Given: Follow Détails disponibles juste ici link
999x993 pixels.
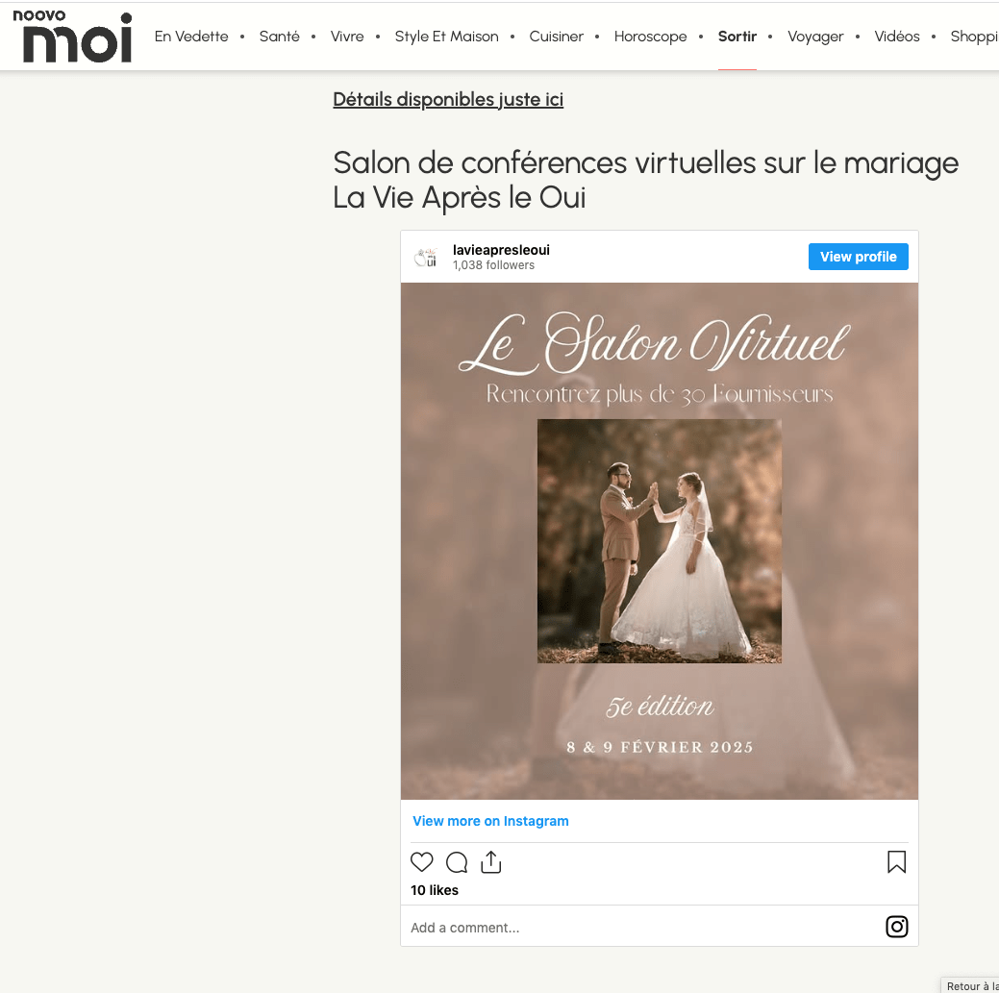Looking at the screenshot, I should 448,100.
